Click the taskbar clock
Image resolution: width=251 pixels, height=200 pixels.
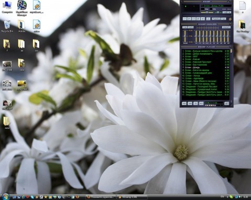tap(246, 197)
